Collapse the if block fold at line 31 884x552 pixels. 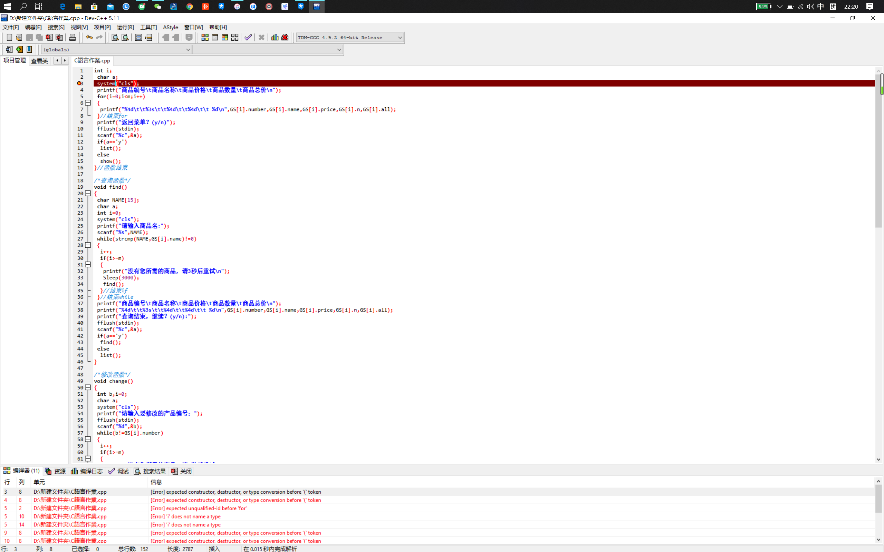(88, 265)
